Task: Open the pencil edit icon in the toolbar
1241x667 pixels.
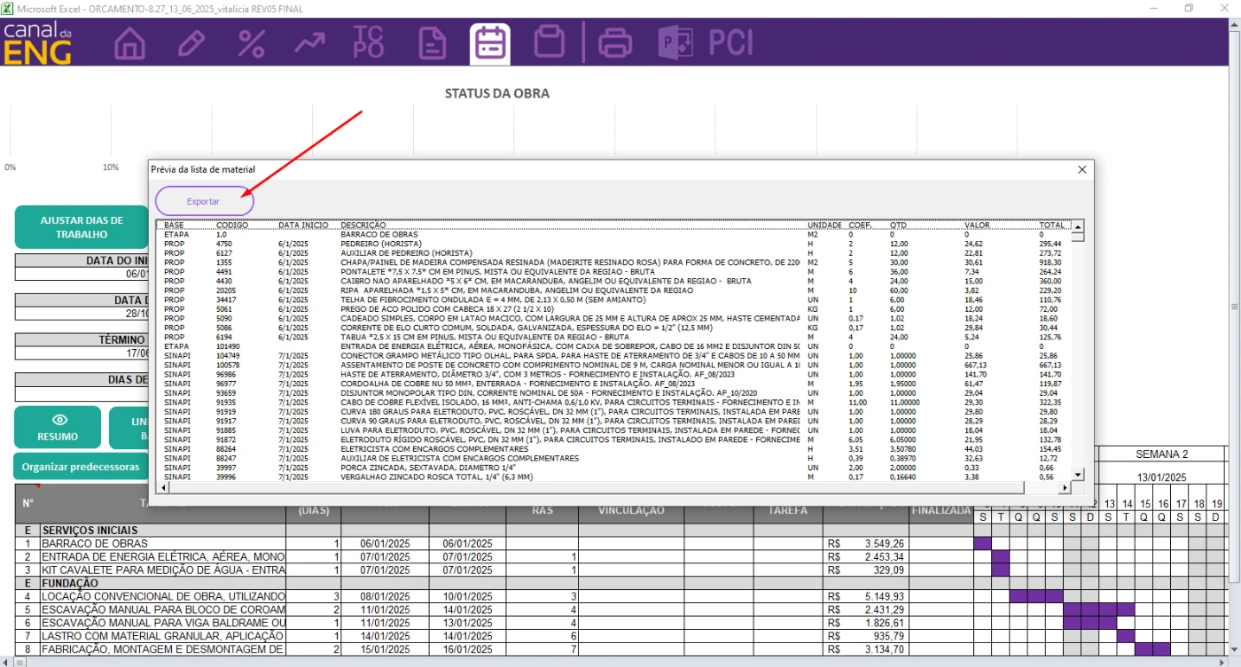Action: point(191,43)
